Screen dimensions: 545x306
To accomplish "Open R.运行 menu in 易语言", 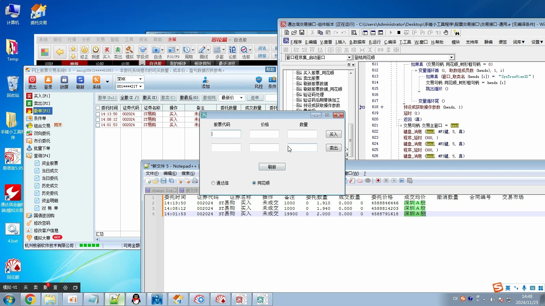I will point(375,42).
